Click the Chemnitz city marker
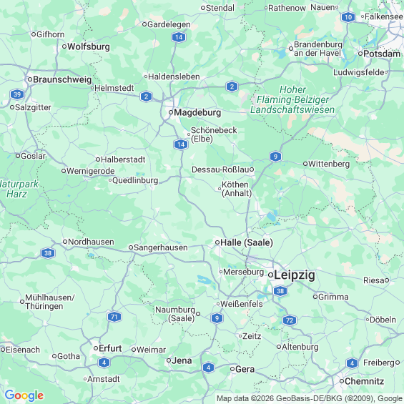Viewport: 404px width, 404px height. [x=342, y=381]
